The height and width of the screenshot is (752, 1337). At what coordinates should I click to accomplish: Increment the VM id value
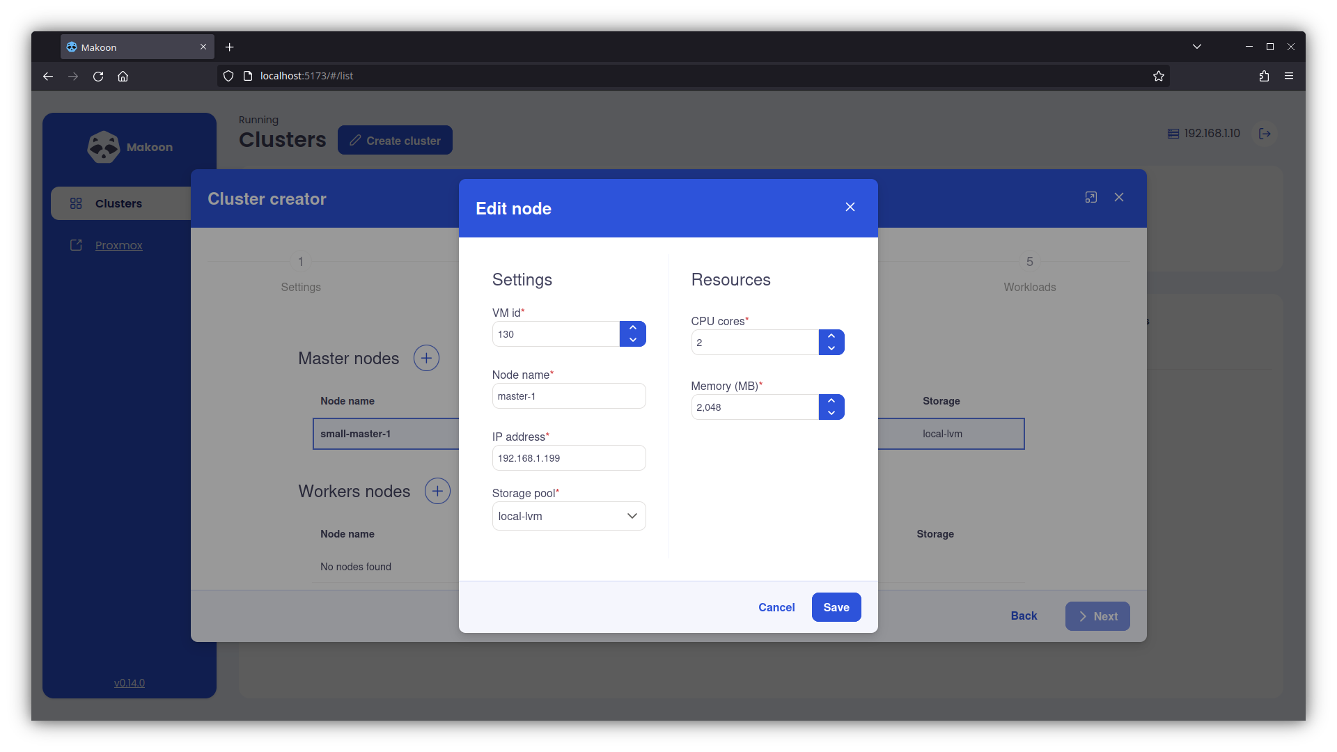632,328
